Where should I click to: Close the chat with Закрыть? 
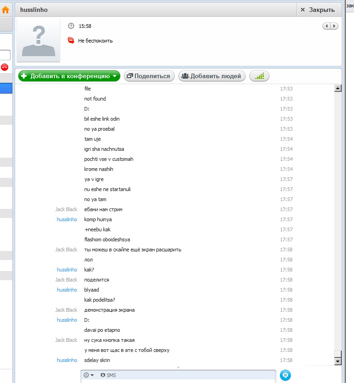click(317, 10)
